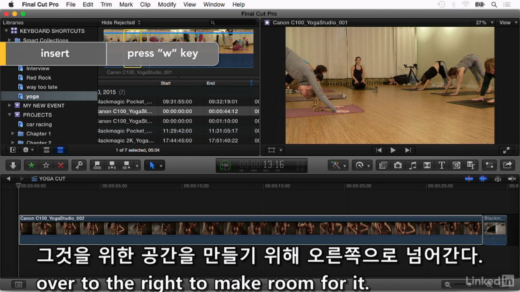The image size is (520, 292).
Task: Select clip row with start 09:31:55:00
Action: [x=178, y=102]
